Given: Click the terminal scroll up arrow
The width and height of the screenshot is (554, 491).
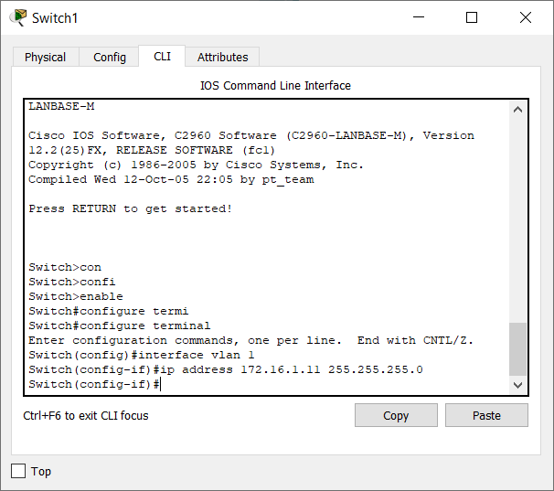Looking at the screenshot, I should point(518,110).
